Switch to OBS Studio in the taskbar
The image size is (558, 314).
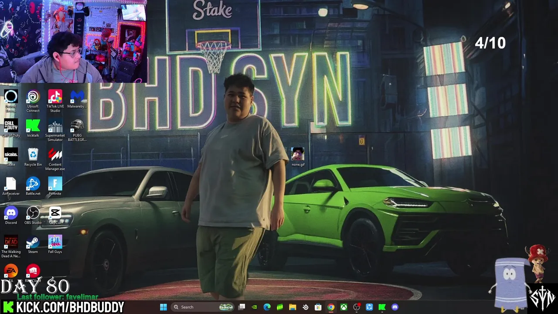click(357, 307)
